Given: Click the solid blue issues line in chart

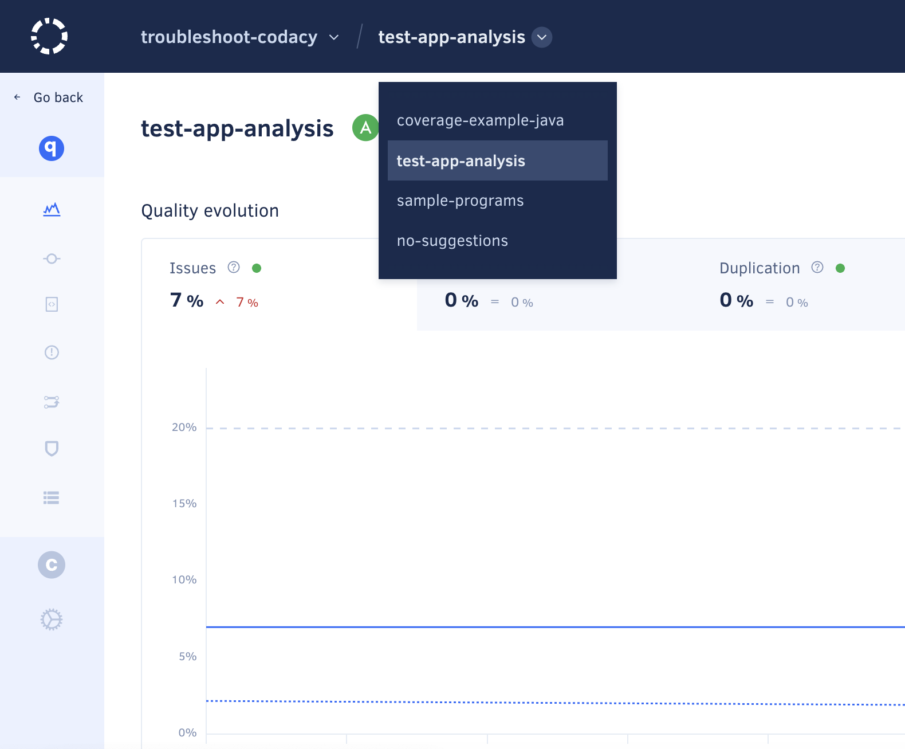Looking at the screenshot, I should coord(556,627).
